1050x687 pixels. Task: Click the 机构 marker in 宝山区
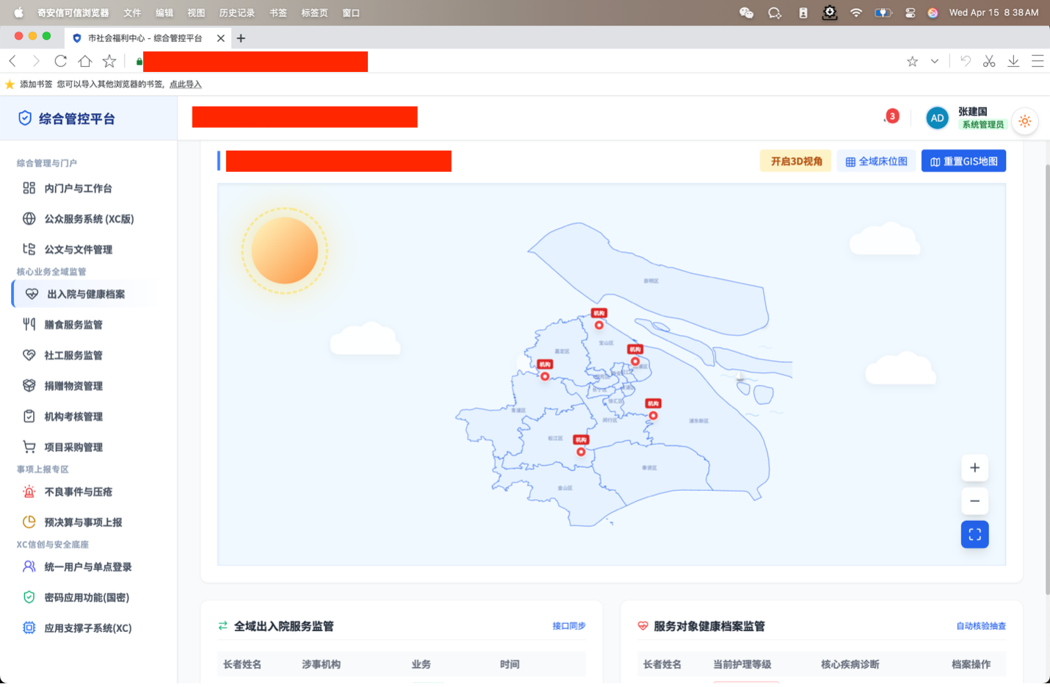[599, 319]
